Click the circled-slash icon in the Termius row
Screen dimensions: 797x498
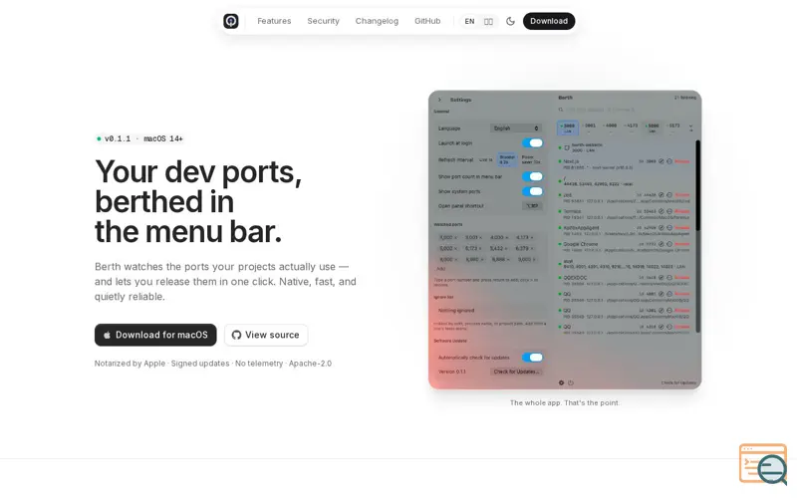(x=661, y=211)
